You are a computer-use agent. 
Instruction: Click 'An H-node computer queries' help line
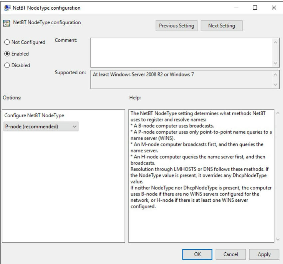(198, 157)
